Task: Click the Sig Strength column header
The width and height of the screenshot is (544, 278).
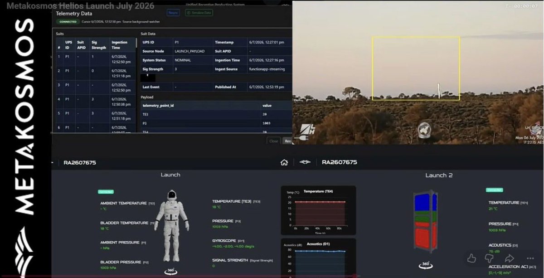Action: click(x=99, y=45)
